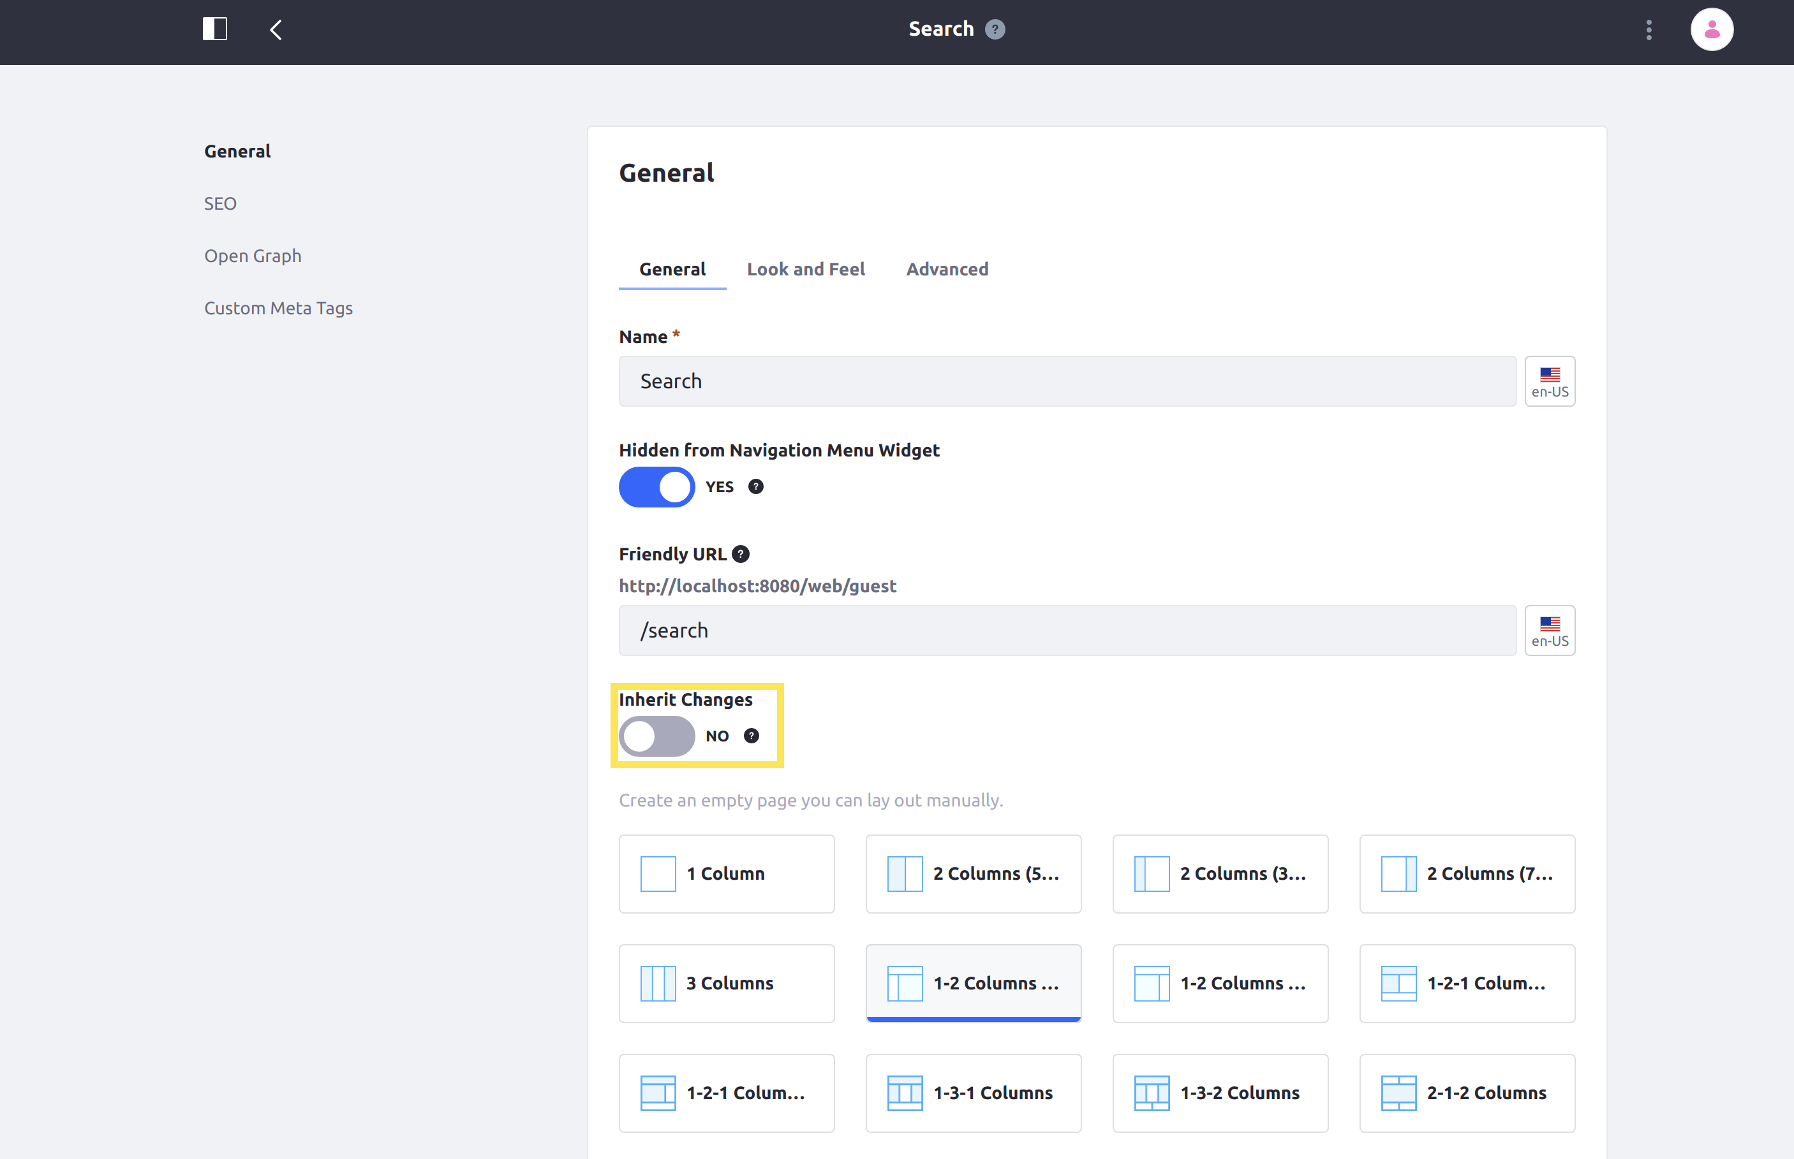The width and height of the screenshot is (1794, 1159).
Task: Open the Open Graph settings section
Action: pyautogui.click(x=253, y=255)
